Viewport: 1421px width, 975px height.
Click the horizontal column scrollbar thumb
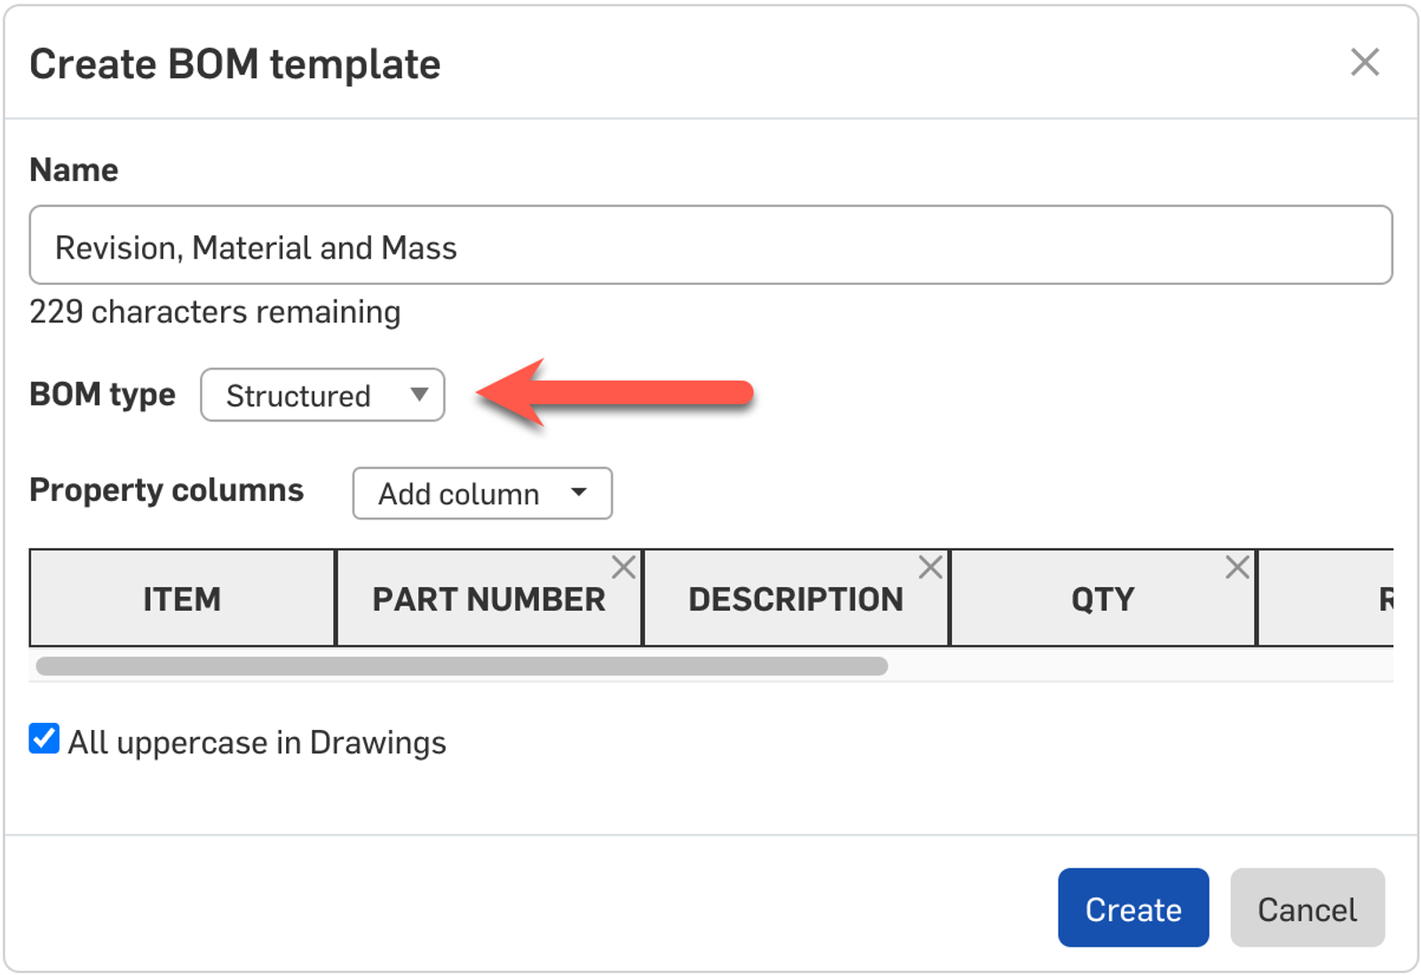(x=462, y=666)
